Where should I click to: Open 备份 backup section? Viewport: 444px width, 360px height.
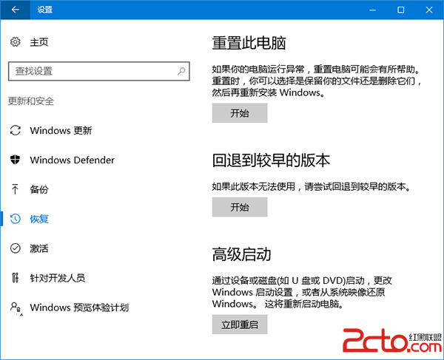coord(39,189)
